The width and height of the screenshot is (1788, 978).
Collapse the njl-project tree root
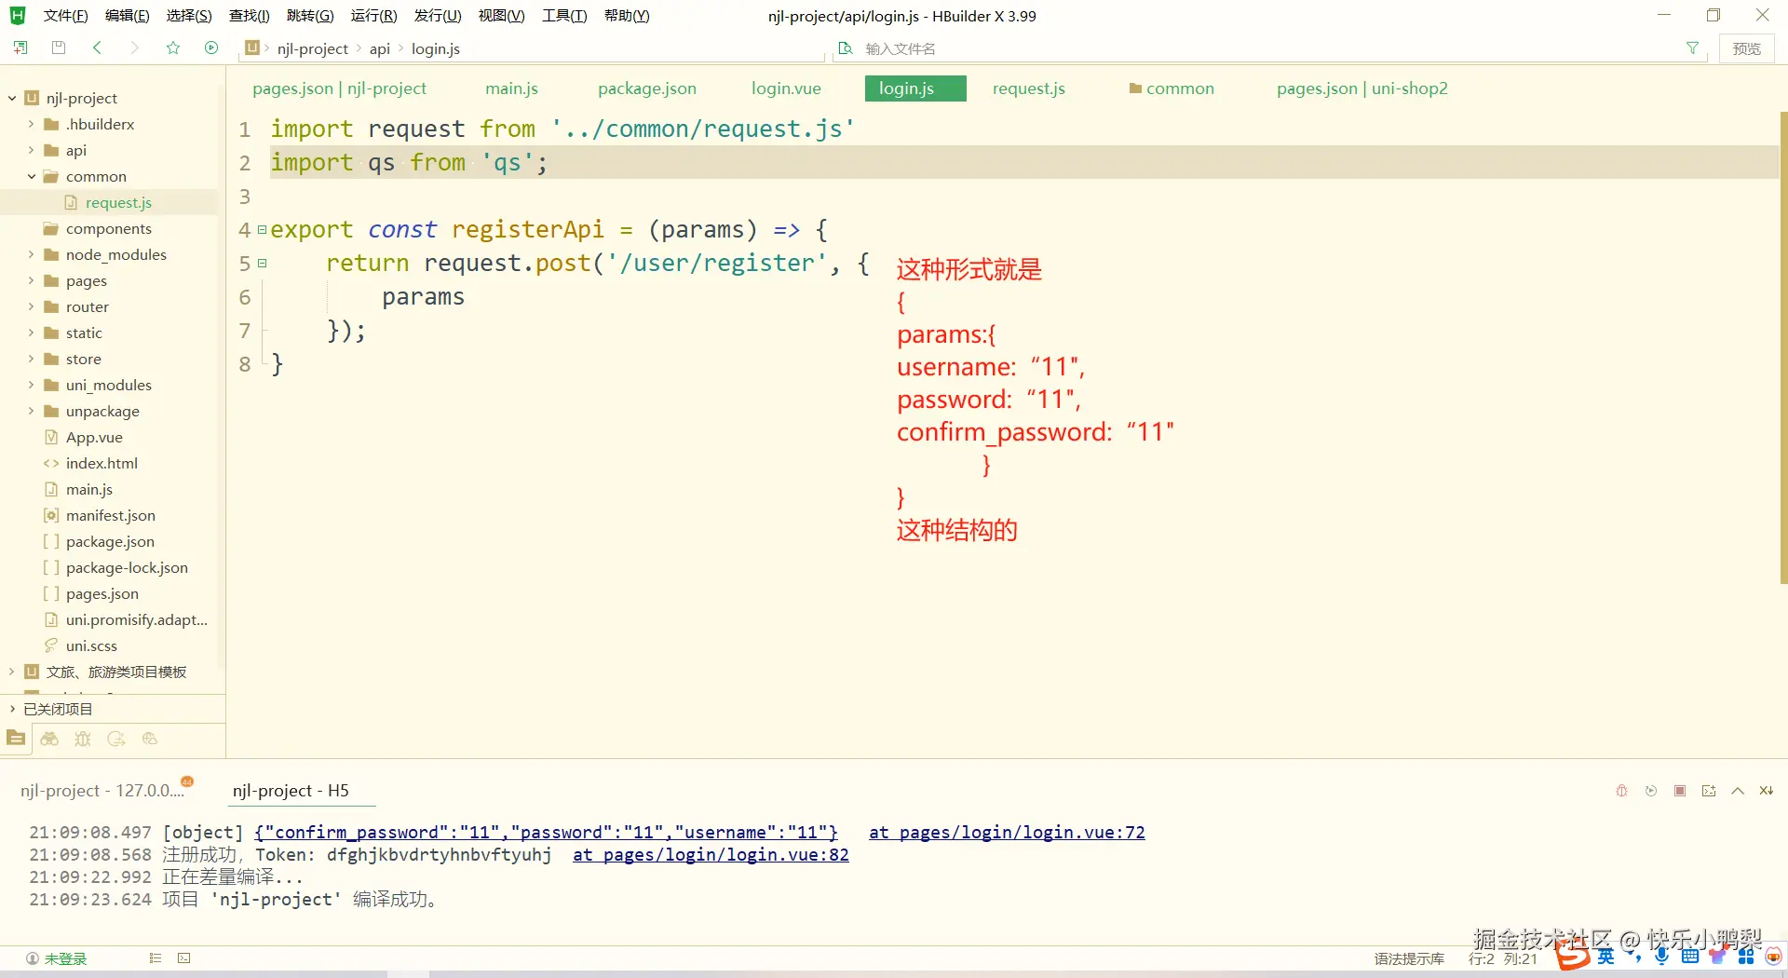tap(12, 98)
